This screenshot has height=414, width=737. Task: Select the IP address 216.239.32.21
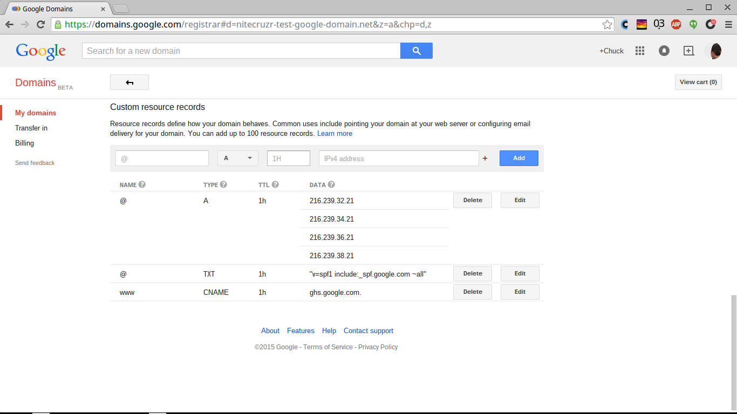click(x=332, y=201)
